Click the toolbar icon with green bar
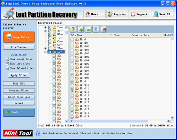The image size is (177, 140). pos(88,29)
